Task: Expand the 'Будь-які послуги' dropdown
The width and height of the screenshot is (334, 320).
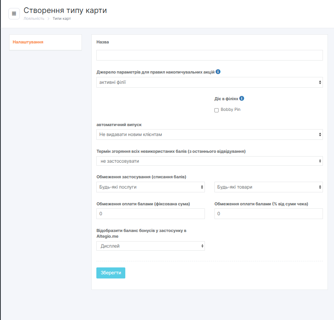Action: pyautogui.click(x=150, y=187)
